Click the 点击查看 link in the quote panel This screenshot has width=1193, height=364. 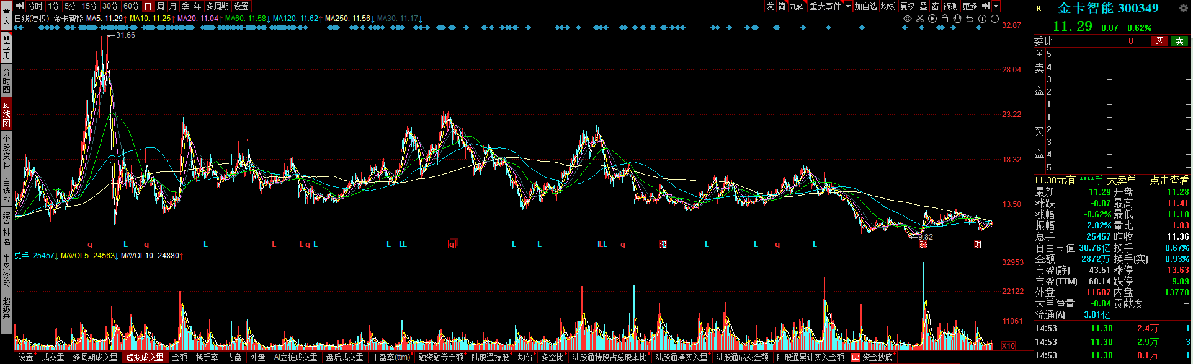pyautogui.click(x=1169, y=180)
